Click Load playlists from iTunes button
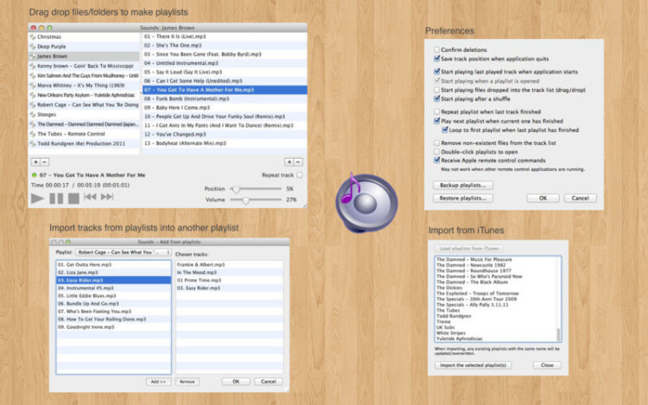 (469, 249)
